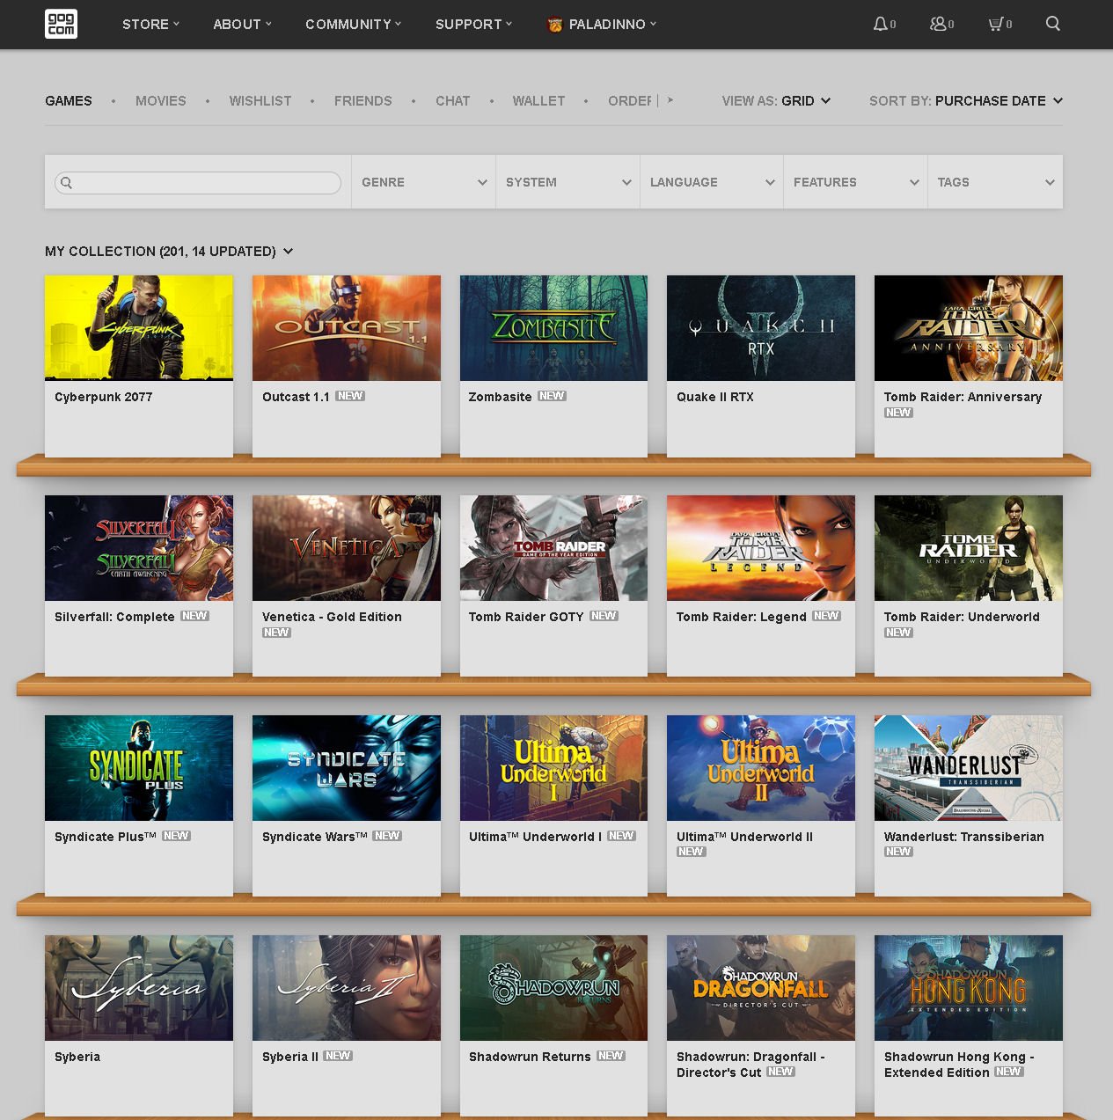This screenshot has width=1113, height=1120.
Task: Click the Shadowrun Hong Kong - Extended Edition title
Action: (959, 1065)
